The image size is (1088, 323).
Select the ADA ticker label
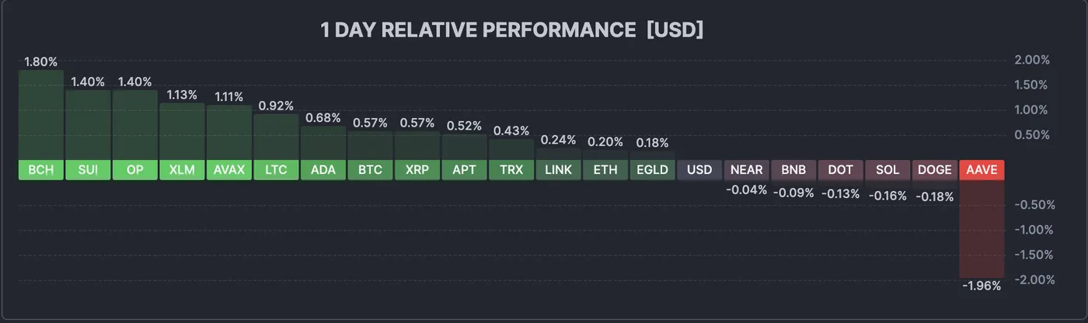[323, 170]
